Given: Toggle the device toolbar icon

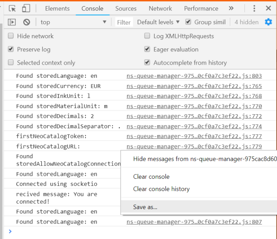Looking at the screenshot, I should (26, 8).
